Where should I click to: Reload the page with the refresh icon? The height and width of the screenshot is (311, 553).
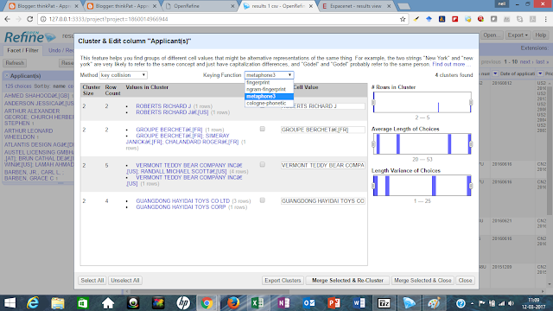pyautogui.click(x=30, y=19)
